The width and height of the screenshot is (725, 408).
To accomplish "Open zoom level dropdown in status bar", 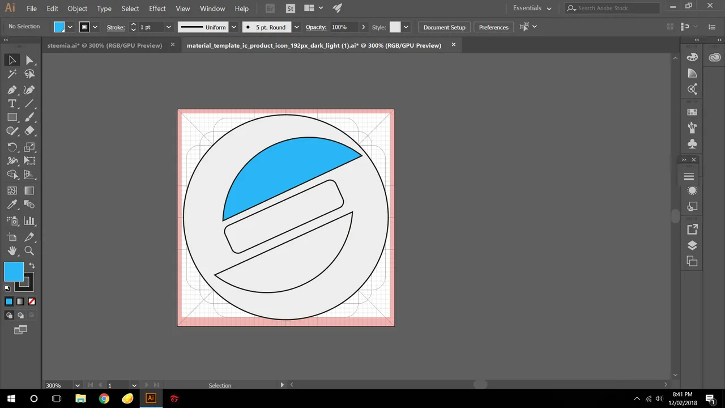I will pyautogui.click(x=78, y=385).
